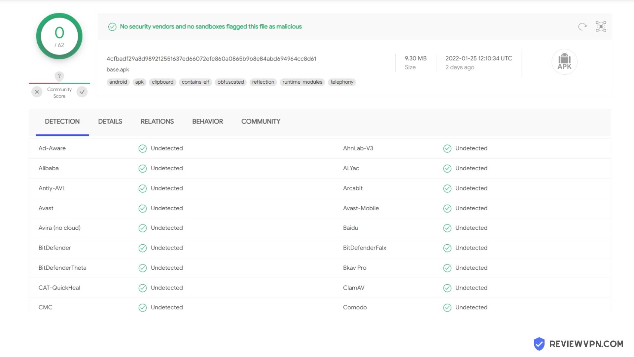This screenshot has width=634, height=357.
Task: Click the community score question mark
Action: click(x=59, y=76)
